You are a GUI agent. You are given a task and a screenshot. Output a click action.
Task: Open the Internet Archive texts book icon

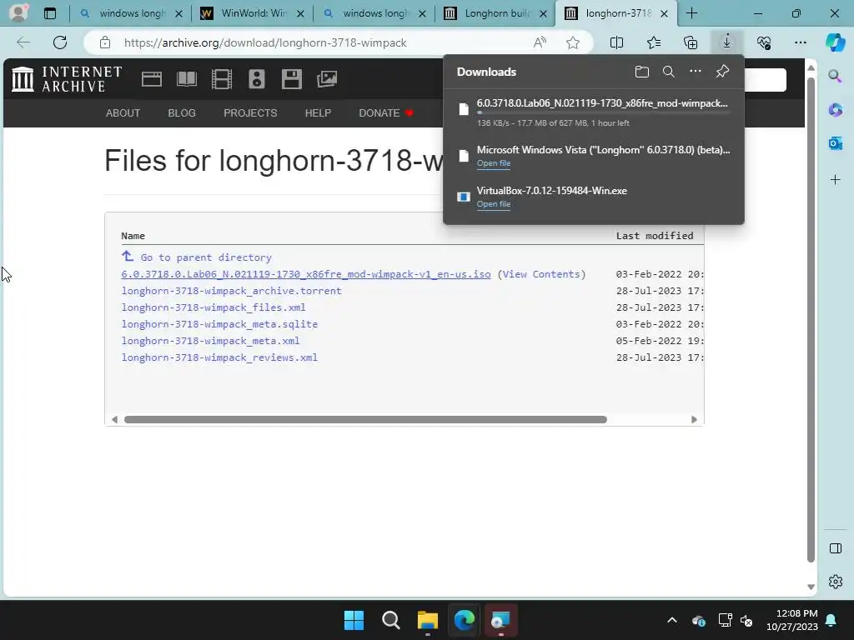(186, 79)
